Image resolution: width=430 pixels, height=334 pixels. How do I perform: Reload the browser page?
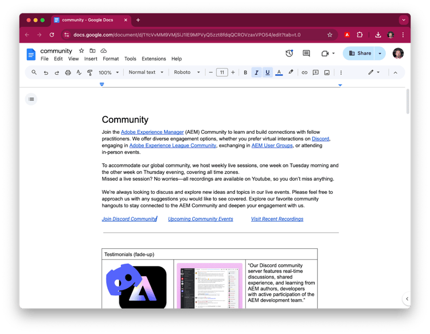point(52,35)
